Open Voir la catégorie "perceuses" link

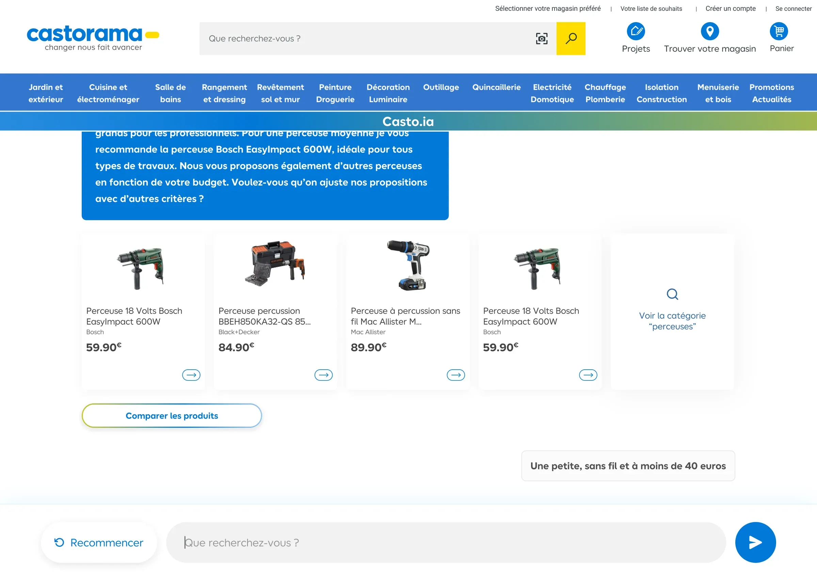coord(672,321)
